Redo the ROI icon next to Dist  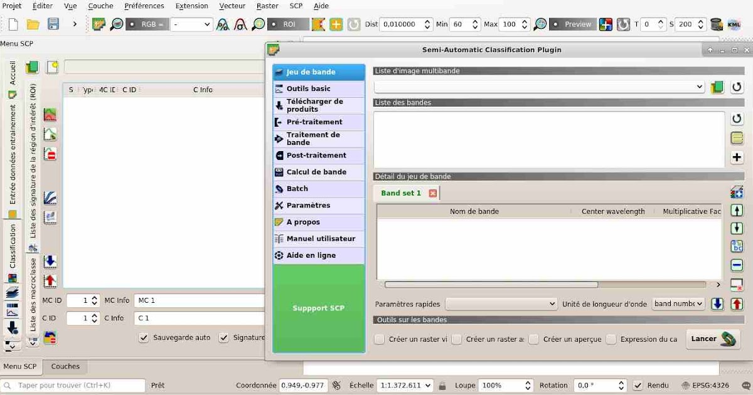click(x=354, y=24)
